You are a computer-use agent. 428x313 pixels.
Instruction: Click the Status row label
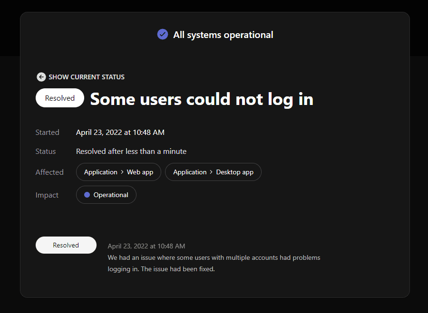point(46,152)
